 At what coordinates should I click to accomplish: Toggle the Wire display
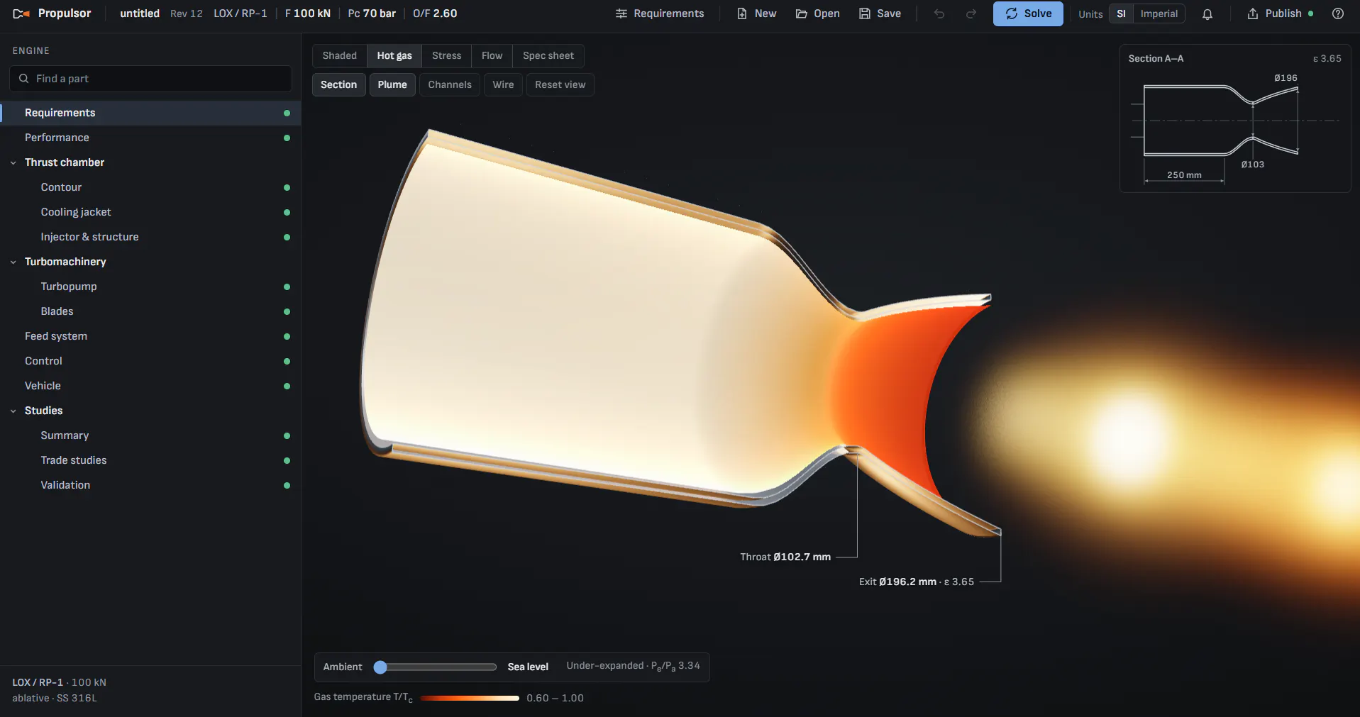pyautogui.click(x=503, y=84)
